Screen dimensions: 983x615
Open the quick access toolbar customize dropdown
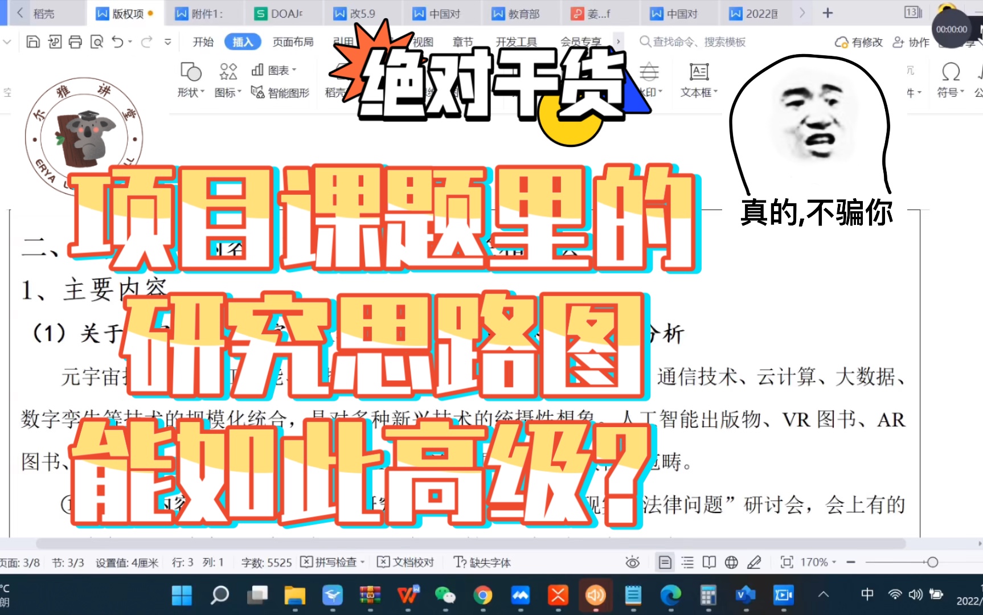point(167,42)
